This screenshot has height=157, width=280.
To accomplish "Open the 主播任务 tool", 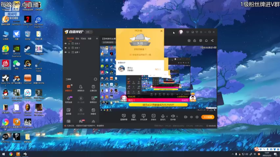I will point(93,88).
